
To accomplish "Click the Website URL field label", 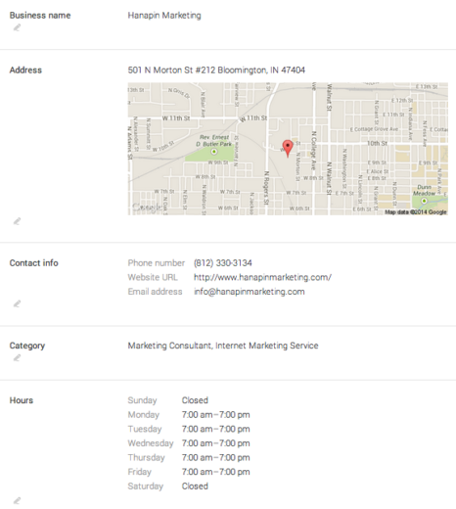I will click(153, 277).
